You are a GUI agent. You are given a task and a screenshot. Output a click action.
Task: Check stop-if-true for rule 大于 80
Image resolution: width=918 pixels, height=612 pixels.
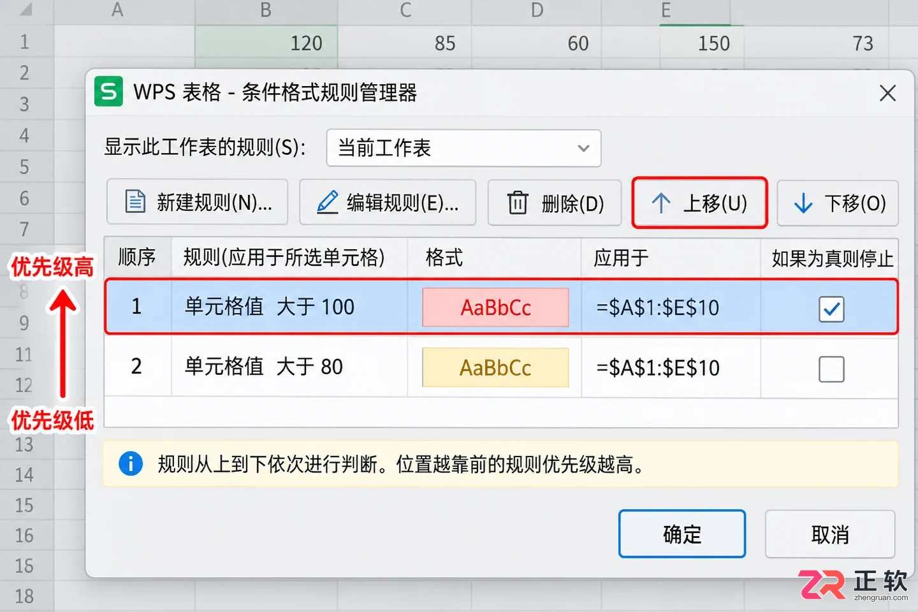(x=831, y=368)
